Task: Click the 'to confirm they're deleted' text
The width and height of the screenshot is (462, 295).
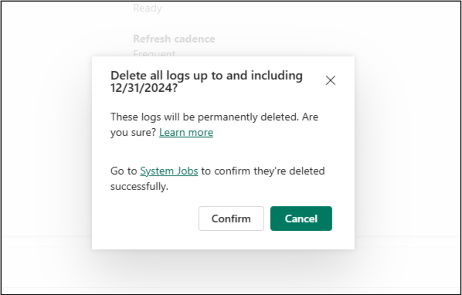Action: tap(263, 171)
